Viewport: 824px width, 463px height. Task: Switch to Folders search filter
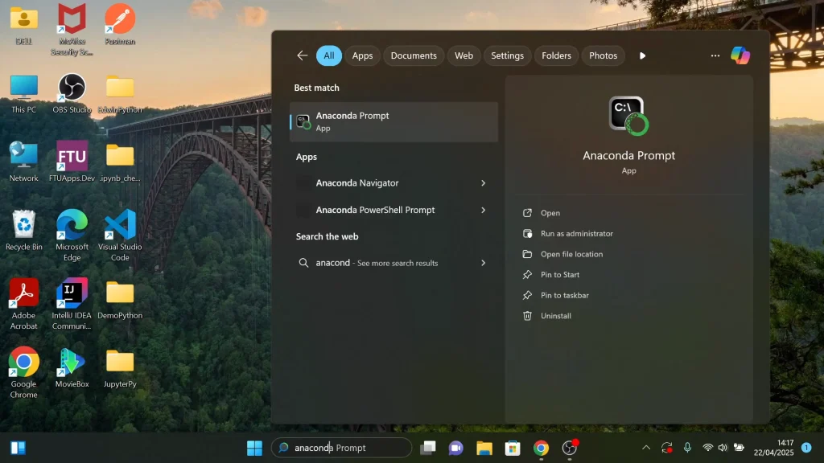556,55
